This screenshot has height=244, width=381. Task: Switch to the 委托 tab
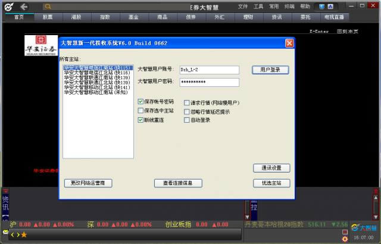click(305, 17)
